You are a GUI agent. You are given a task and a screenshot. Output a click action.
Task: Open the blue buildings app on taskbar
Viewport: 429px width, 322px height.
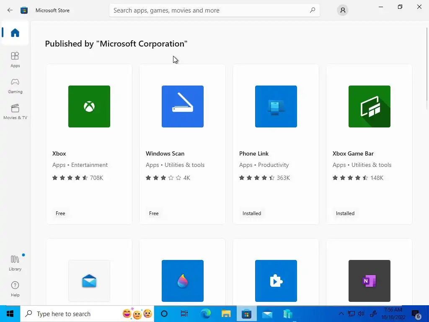pyautogui.click(x=287, y=314)
